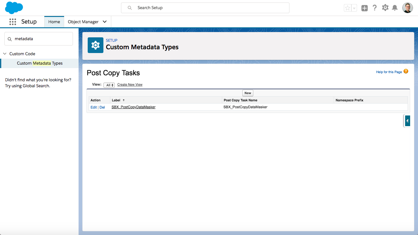Click the Salesforce cloud logo
Screen dimensions: 418x235
coord(14,8)
